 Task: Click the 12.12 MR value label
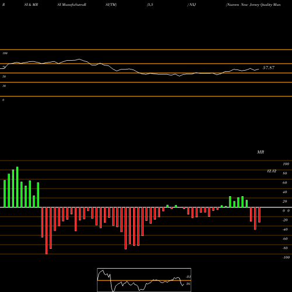272,171
